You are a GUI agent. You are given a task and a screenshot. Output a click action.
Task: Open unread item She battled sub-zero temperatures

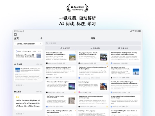tap(28, 74)
